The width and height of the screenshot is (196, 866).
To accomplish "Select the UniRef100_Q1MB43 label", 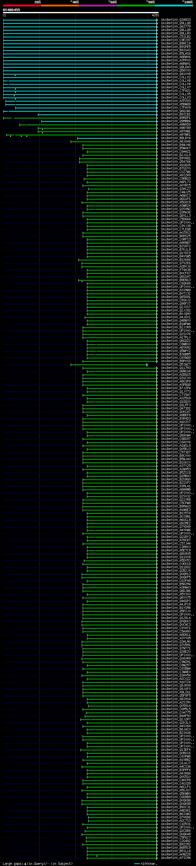I will coord(176,476).
